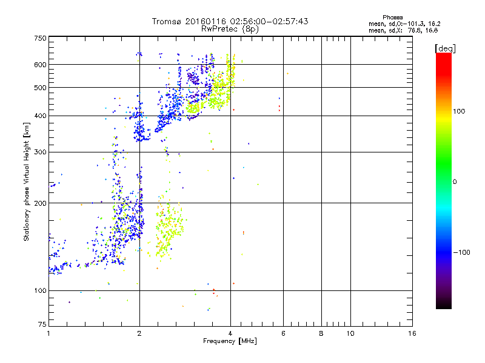Screen dimensions: 485x363
Task: Click the colorbar tick label '-100'
Action: [x=461, y=252]
